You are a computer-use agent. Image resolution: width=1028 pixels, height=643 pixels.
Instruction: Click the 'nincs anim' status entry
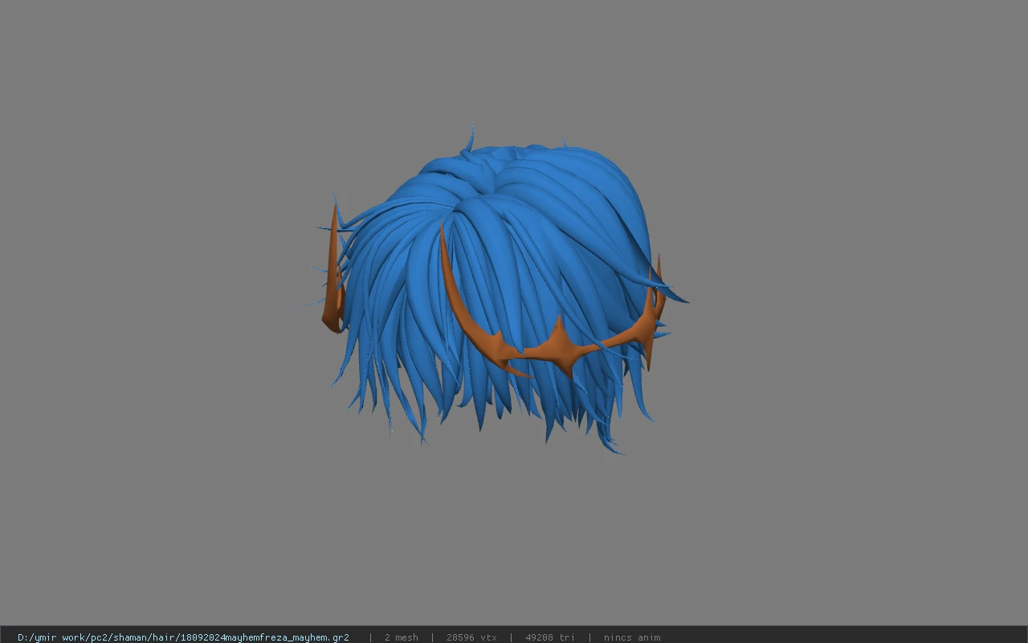tap(632, 637)
